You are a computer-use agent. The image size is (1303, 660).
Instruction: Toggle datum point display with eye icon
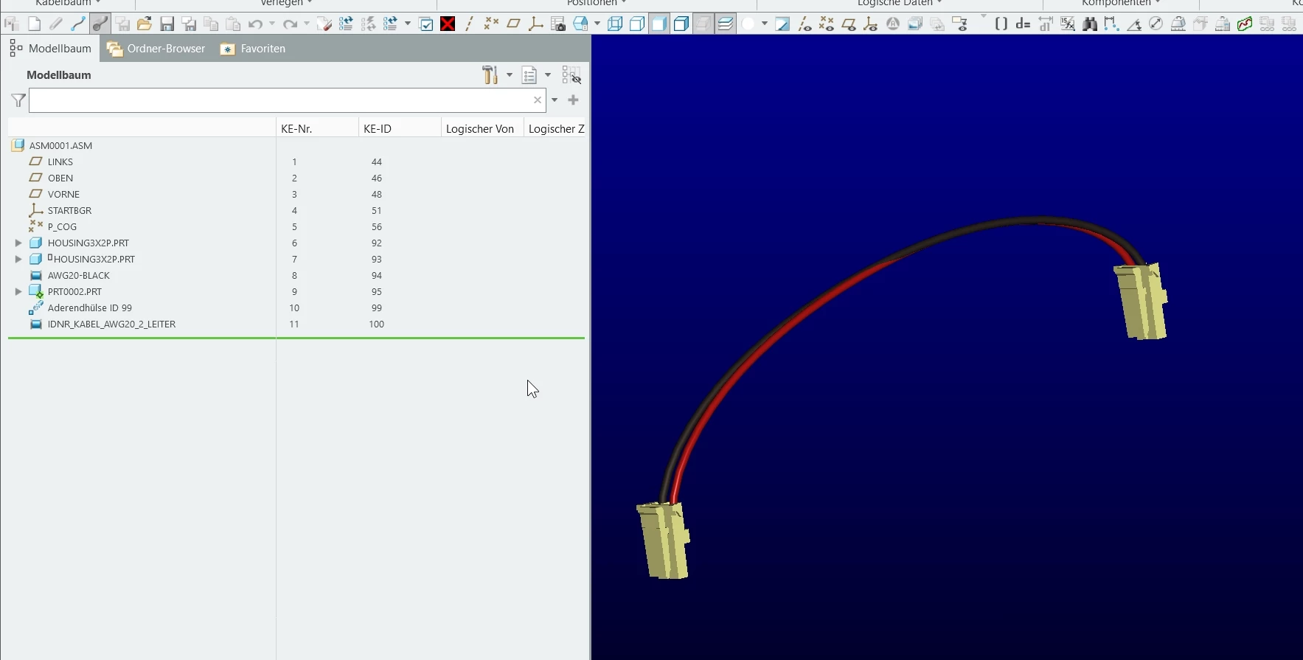827,24
